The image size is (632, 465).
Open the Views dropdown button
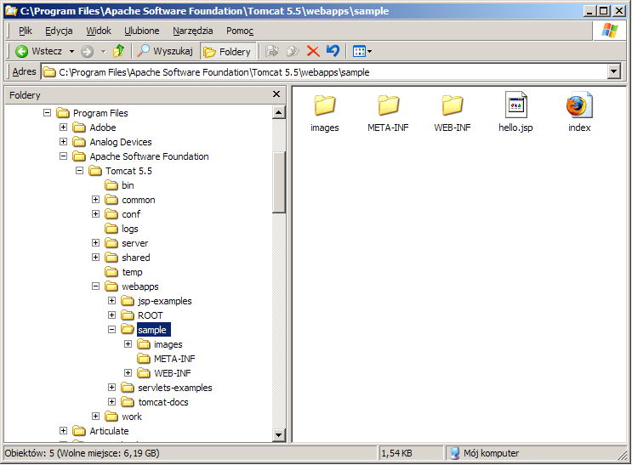pyautogui.click(x=362, y=51)
